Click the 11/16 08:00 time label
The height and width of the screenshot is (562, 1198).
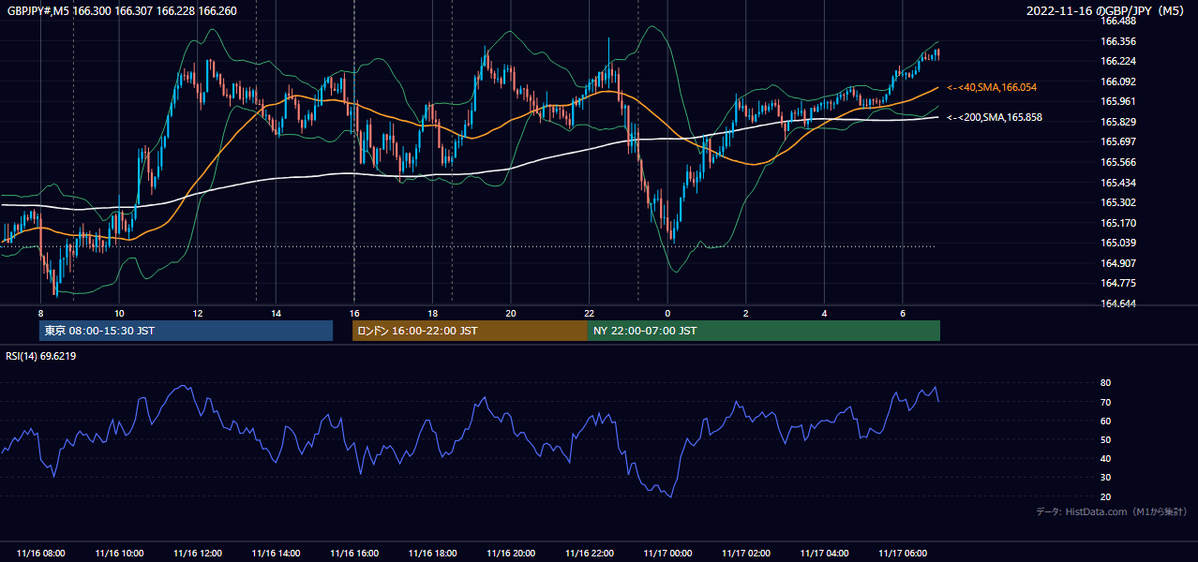pyautogui.click(x=41, y=554)
